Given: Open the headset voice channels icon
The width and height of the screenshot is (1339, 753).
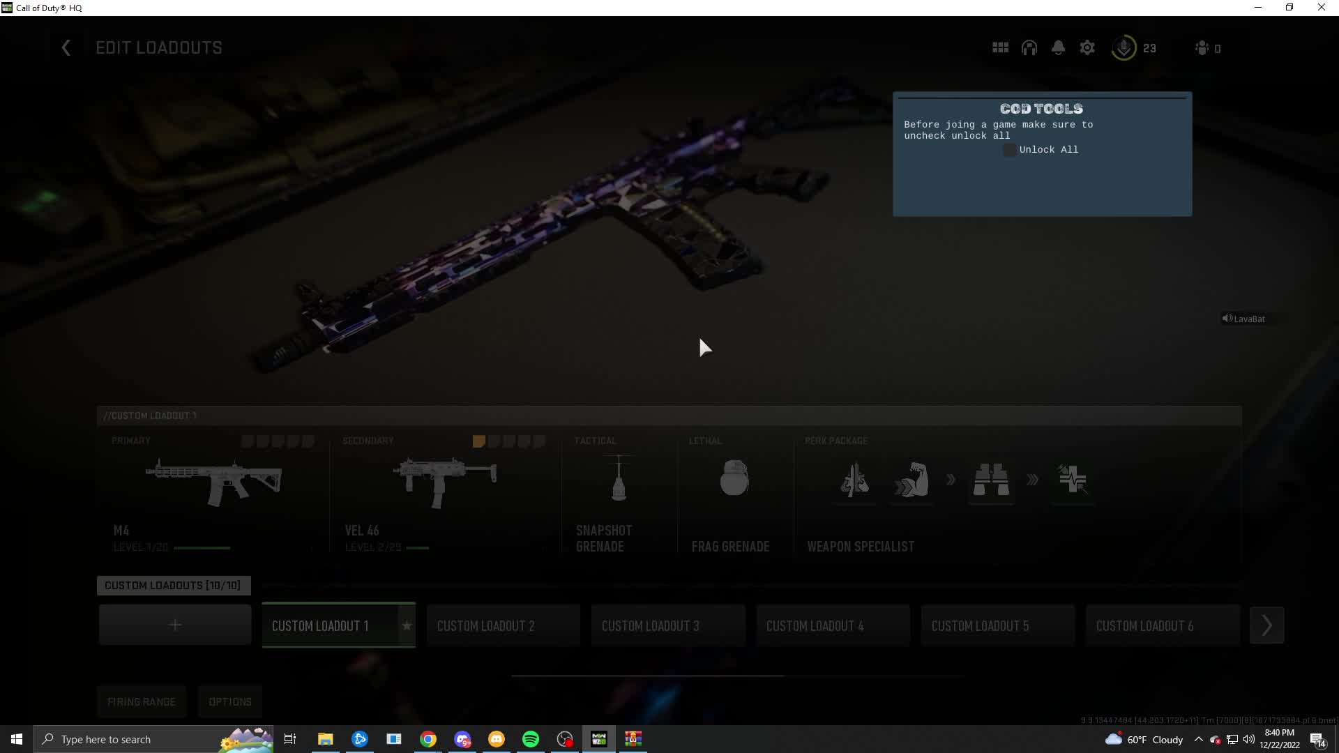Looking at the screenshot, I should point(1029,48).
